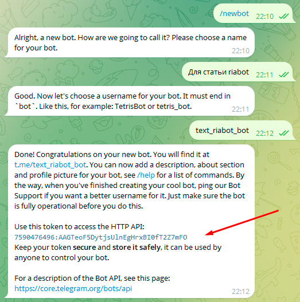
Task: Open the t.me/text_riabot_bot link
Action: (x=50, y=165)
